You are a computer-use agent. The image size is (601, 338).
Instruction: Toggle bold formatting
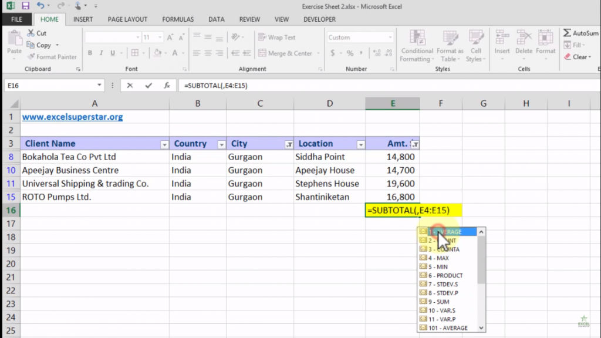(90, 53)
